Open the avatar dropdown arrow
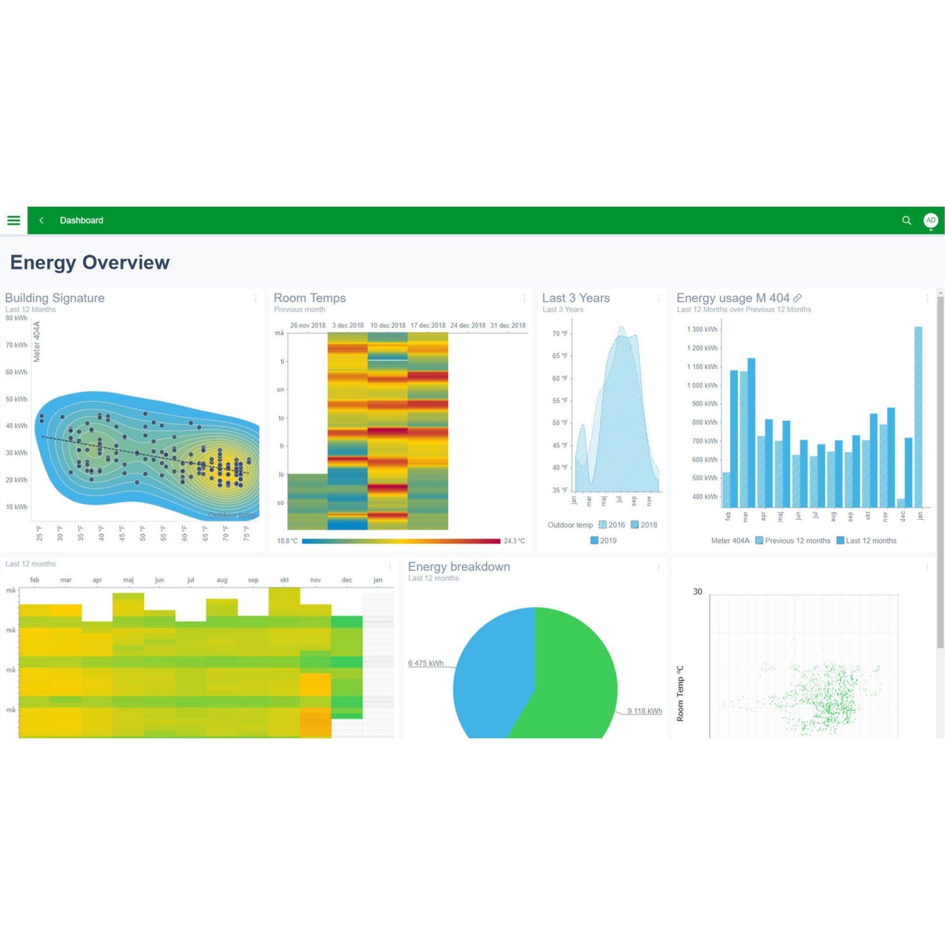Screen dimensions: 945x945 [931, 230]
